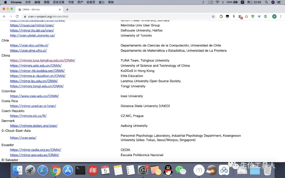Open the mirrors.ustc.edu.cn CRAN link
The image size is (285, 178).
pos(36,66)
